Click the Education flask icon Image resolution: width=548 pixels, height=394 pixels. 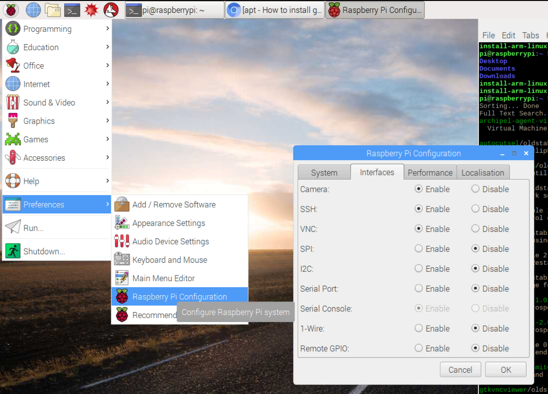[x=13, y=47]
